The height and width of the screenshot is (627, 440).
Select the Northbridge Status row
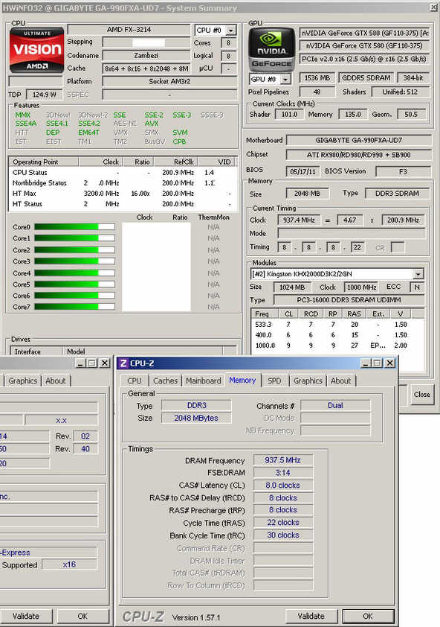(x=123, y=182)
